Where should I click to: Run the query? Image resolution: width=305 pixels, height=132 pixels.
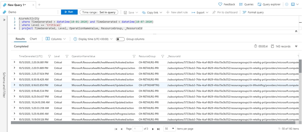[x=69, y=12]
